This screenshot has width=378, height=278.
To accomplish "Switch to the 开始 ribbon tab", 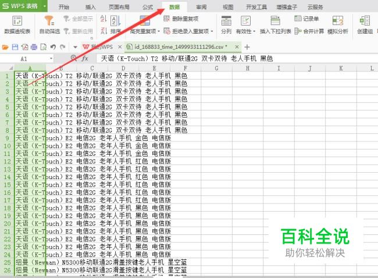I will (63, 7).
